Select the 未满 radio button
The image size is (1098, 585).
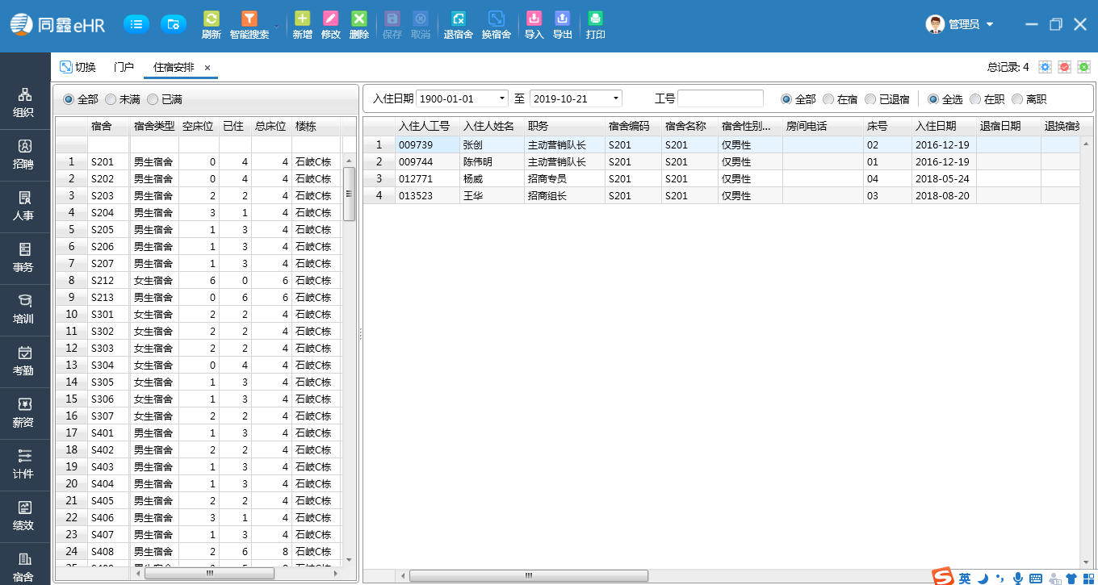point(111,99)
